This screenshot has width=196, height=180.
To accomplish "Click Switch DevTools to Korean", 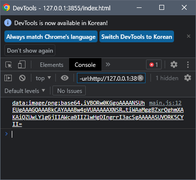I will click(x=137, y=36).
